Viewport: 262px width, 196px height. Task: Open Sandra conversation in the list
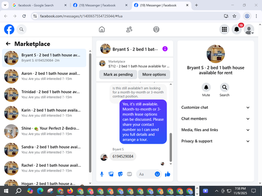44,149
